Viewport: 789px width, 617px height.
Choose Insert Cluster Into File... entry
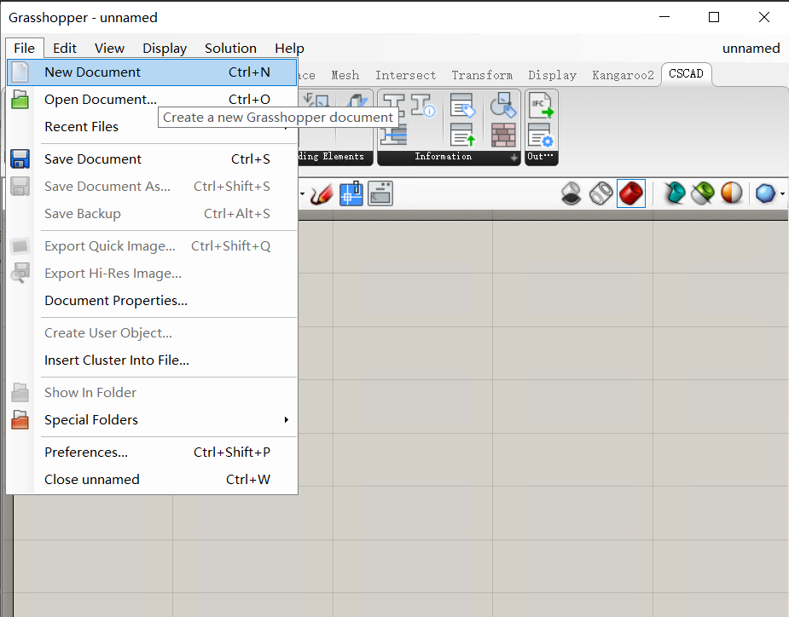(152, 360)
